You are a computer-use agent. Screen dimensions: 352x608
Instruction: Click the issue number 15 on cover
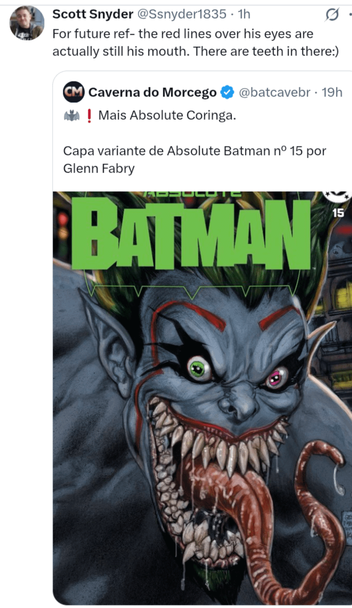pyautogui.click(x=338, y=213)
